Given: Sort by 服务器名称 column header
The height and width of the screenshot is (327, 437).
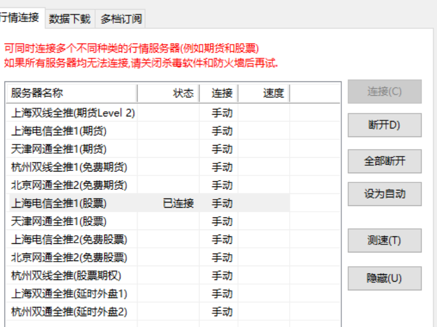Looking at the screenshot, I should click(x=72, y=93).
